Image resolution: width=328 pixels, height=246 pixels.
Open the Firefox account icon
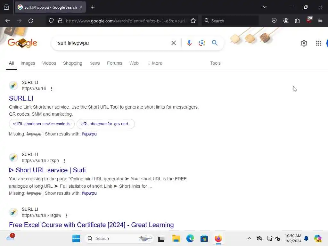click(286, 21)
